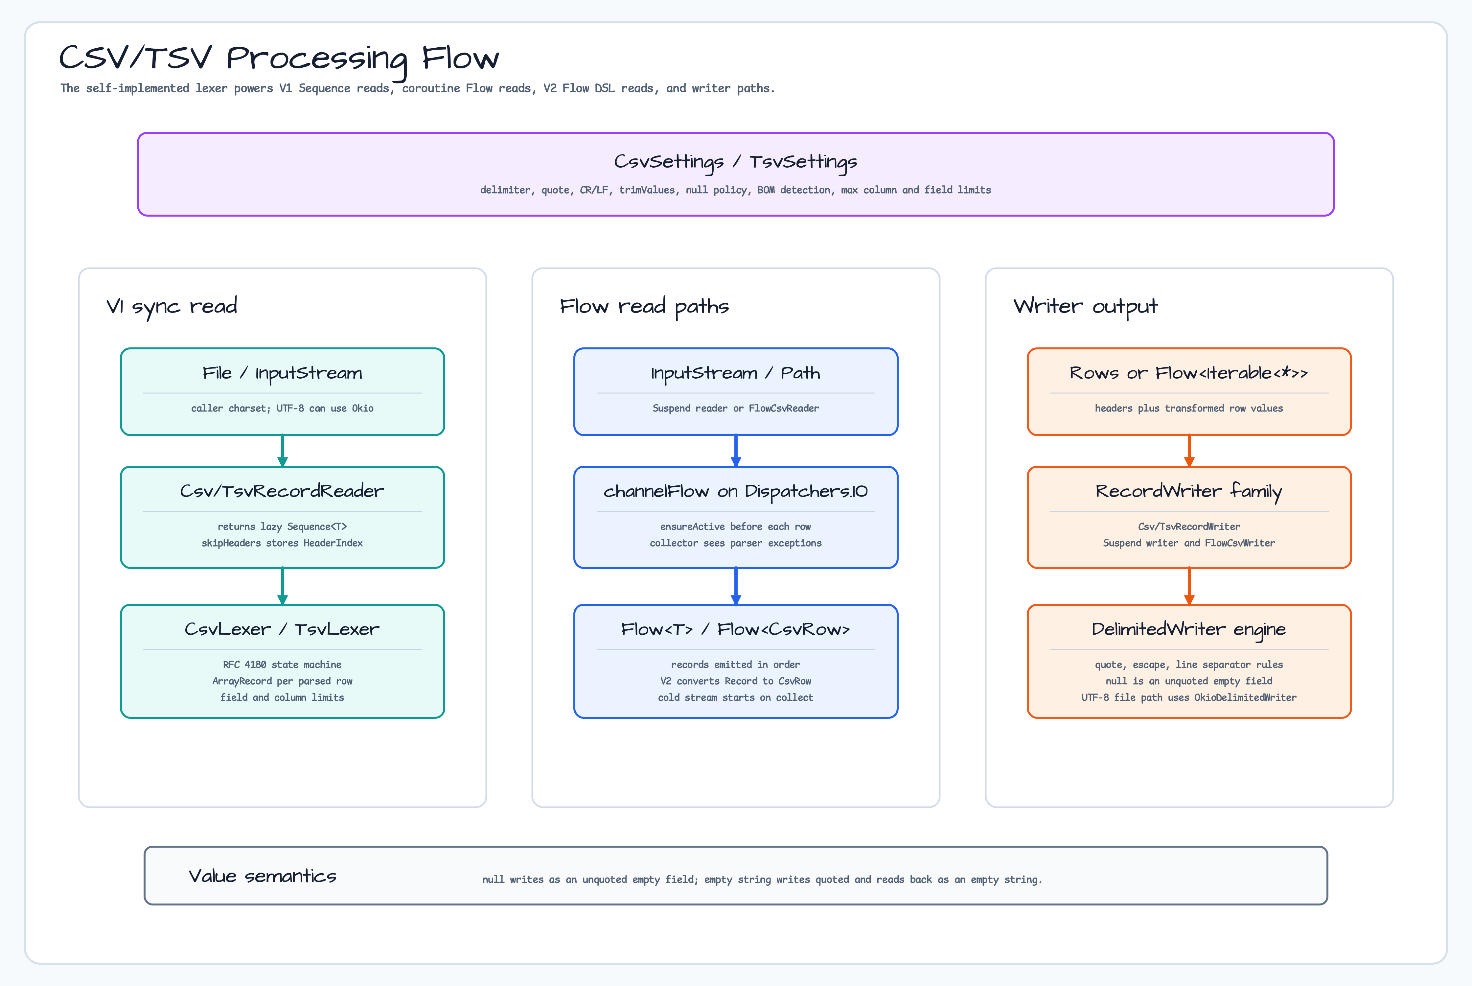This screenshot has width=1472, height=986.
Task: Click 'ArrayRecord per parsed row' line
Action: (282, 681)
